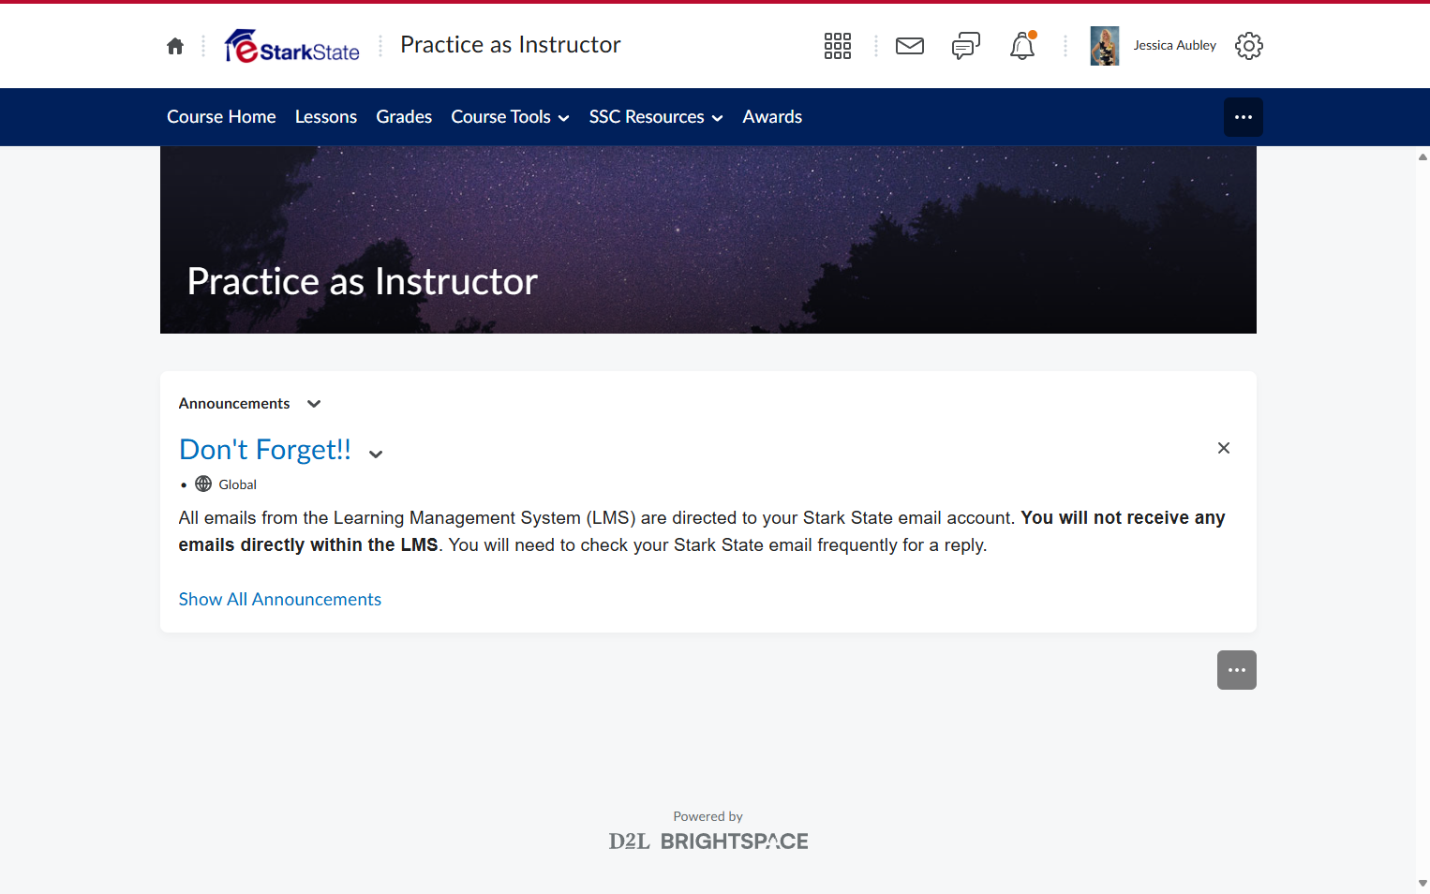Click the D2L Brightspace footer logo
The height and width of the screenshot is (894, 1430).
tap(708, 842)
